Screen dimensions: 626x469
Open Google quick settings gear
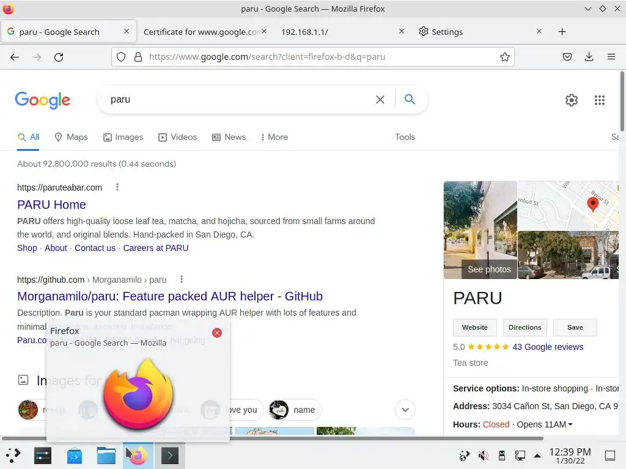[x=572, y=100]
